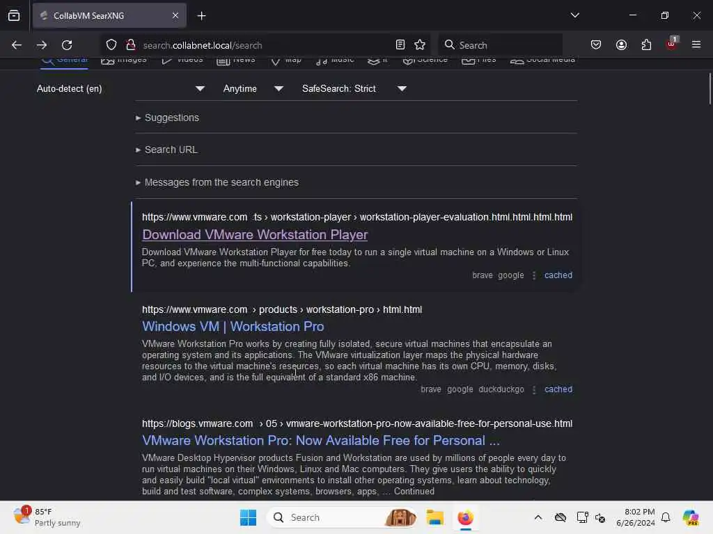713x534 pixels.
Task: Open Firefox View from the tab bar icon
Action: tap(14, 16)
